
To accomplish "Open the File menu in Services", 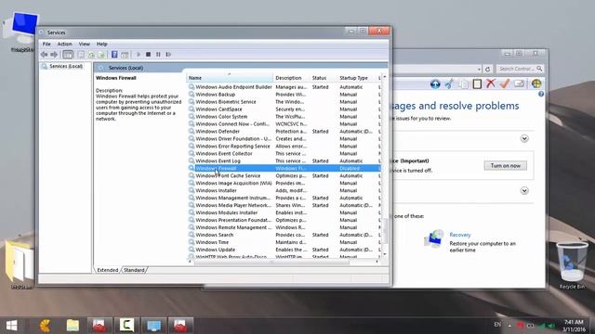I will (x=46, y=44).
